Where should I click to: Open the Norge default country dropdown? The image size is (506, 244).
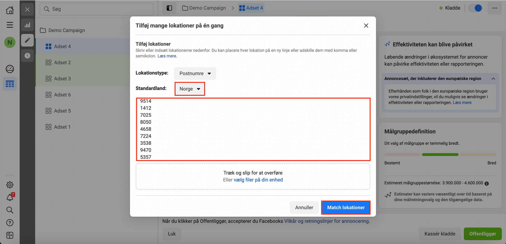[189, 89]
